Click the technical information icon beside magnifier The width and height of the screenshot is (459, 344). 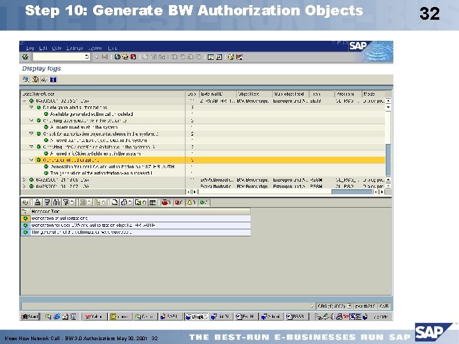35,80
